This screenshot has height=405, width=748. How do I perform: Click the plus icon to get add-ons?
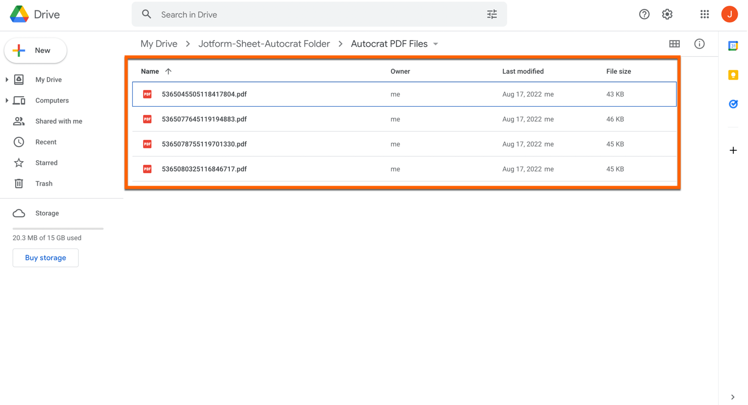[x=733, y=150]
